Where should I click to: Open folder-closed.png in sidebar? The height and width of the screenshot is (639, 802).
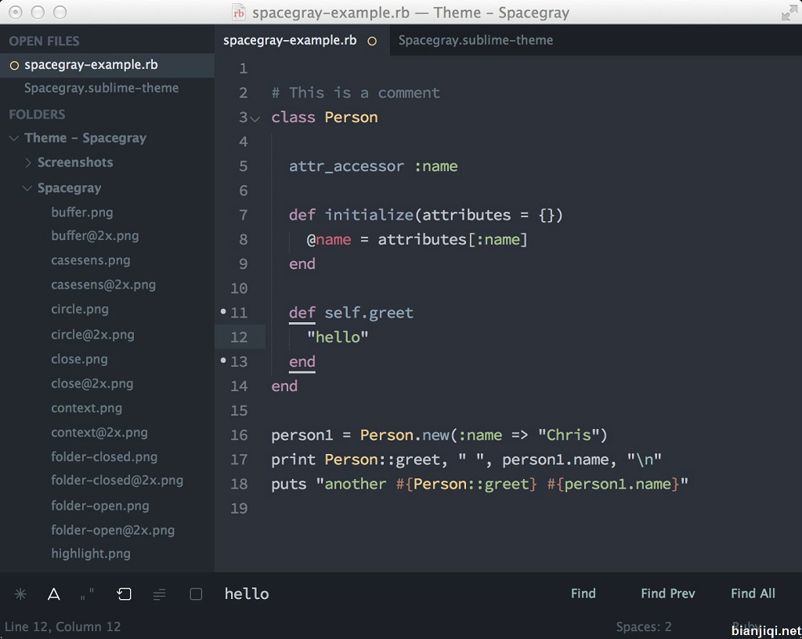(x=104, y=457)
